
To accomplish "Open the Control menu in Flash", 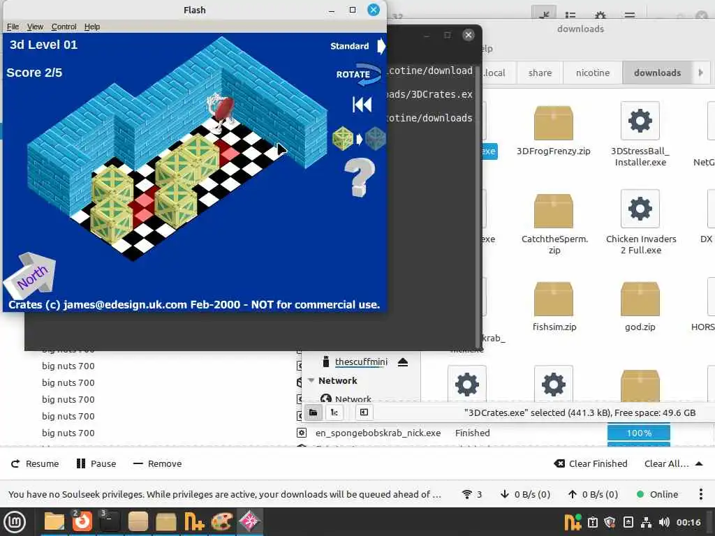I will [x=64, y=27].
